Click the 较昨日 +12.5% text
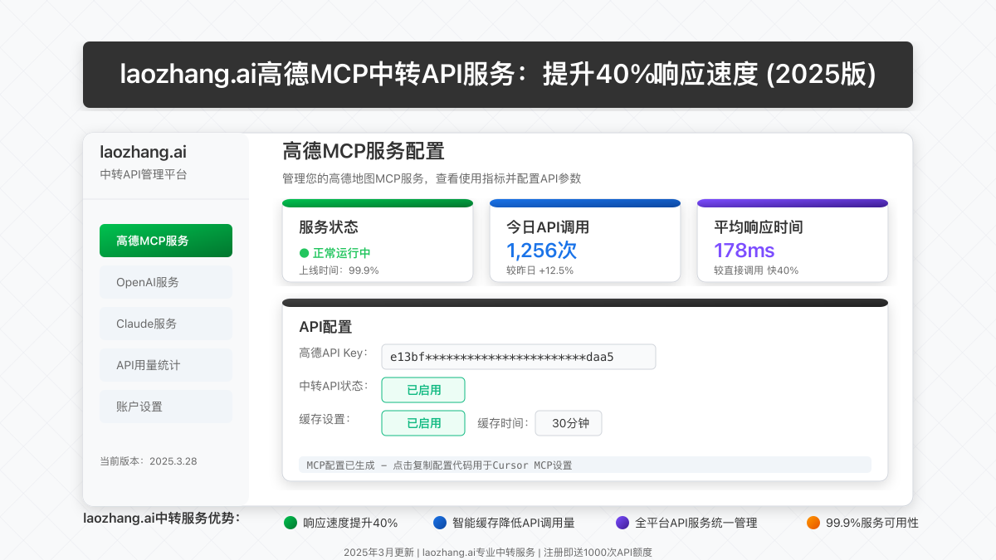Viewport: 996px width, 560px height. tap(539, 270)
